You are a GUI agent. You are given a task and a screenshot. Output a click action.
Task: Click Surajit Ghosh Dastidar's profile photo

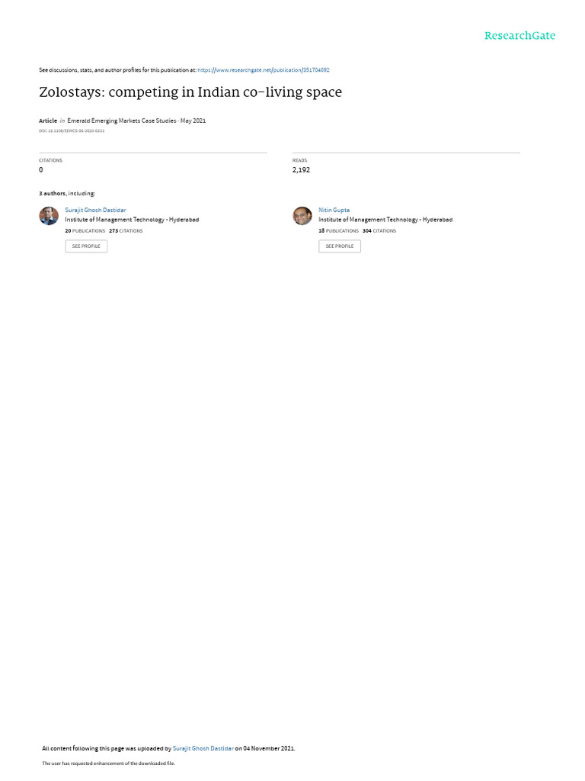[x=49, y=216]
